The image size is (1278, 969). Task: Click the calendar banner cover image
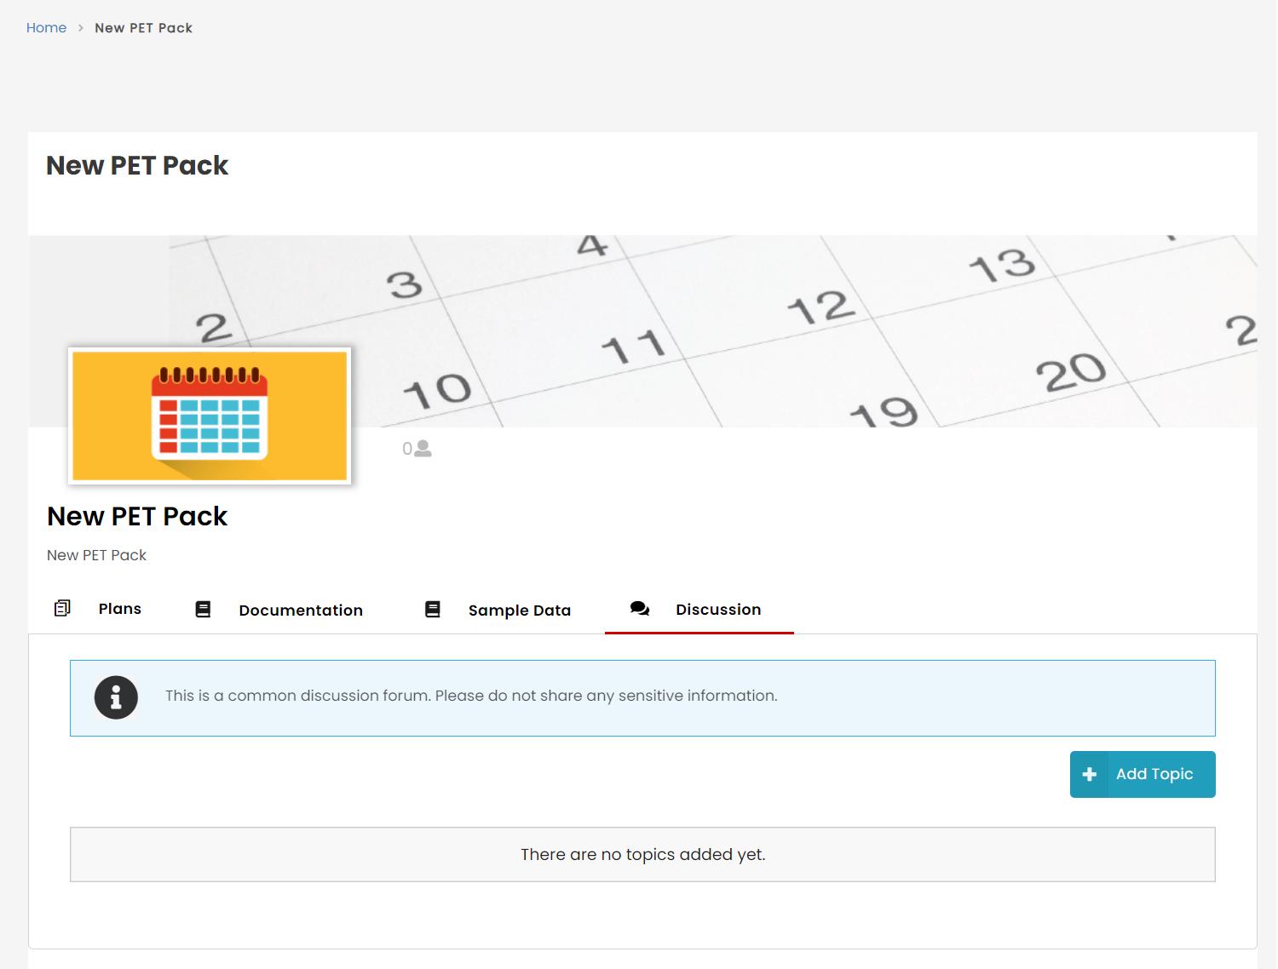[767, 324]
